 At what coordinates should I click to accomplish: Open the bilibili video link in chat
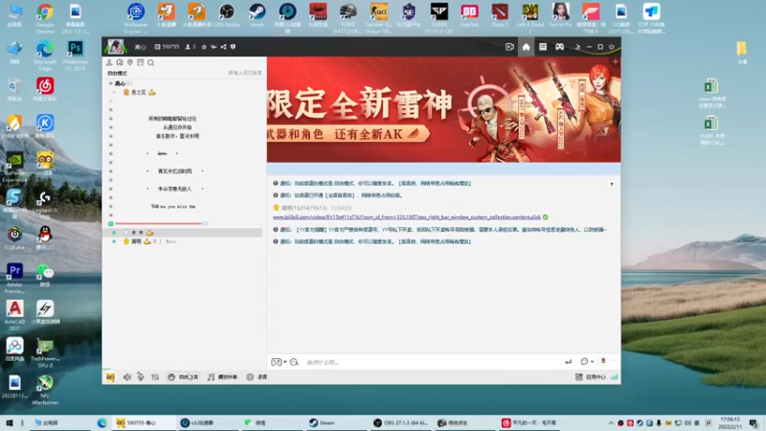point(406,217)
